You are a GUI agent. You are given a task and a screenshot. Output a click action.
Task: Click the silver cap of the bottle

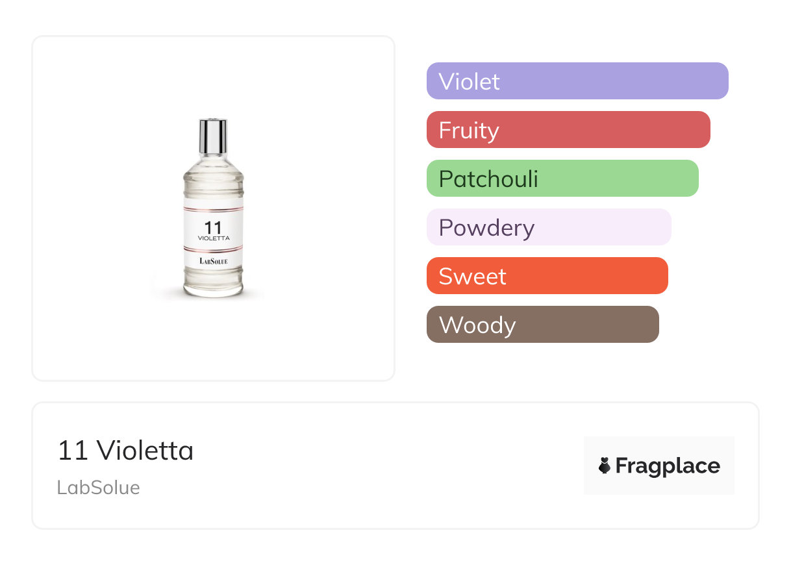click(x=213, y=136)
